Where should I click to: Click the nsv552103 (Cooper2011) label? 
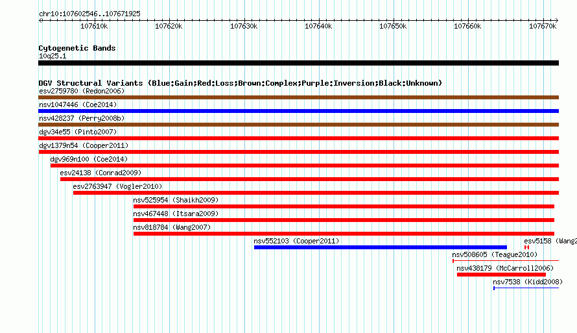tap(296, 241)
